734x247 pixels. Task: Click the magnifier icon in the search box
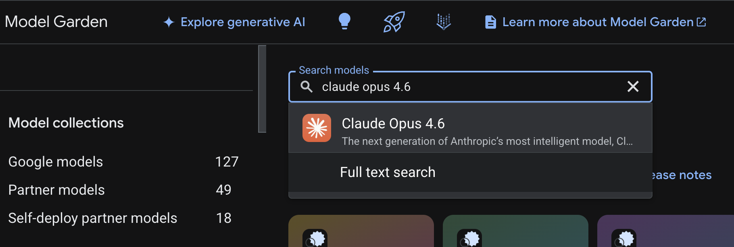pyautogui.click(x=307, y=86)
